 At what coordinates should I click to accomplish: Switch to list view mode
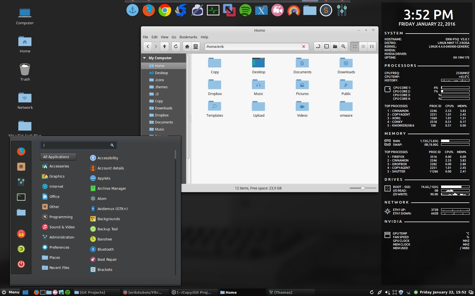pos(363,47)
